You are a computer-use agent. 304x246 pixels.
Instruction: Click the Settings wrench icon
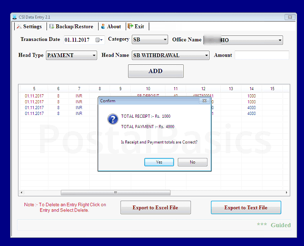(19, 27)
